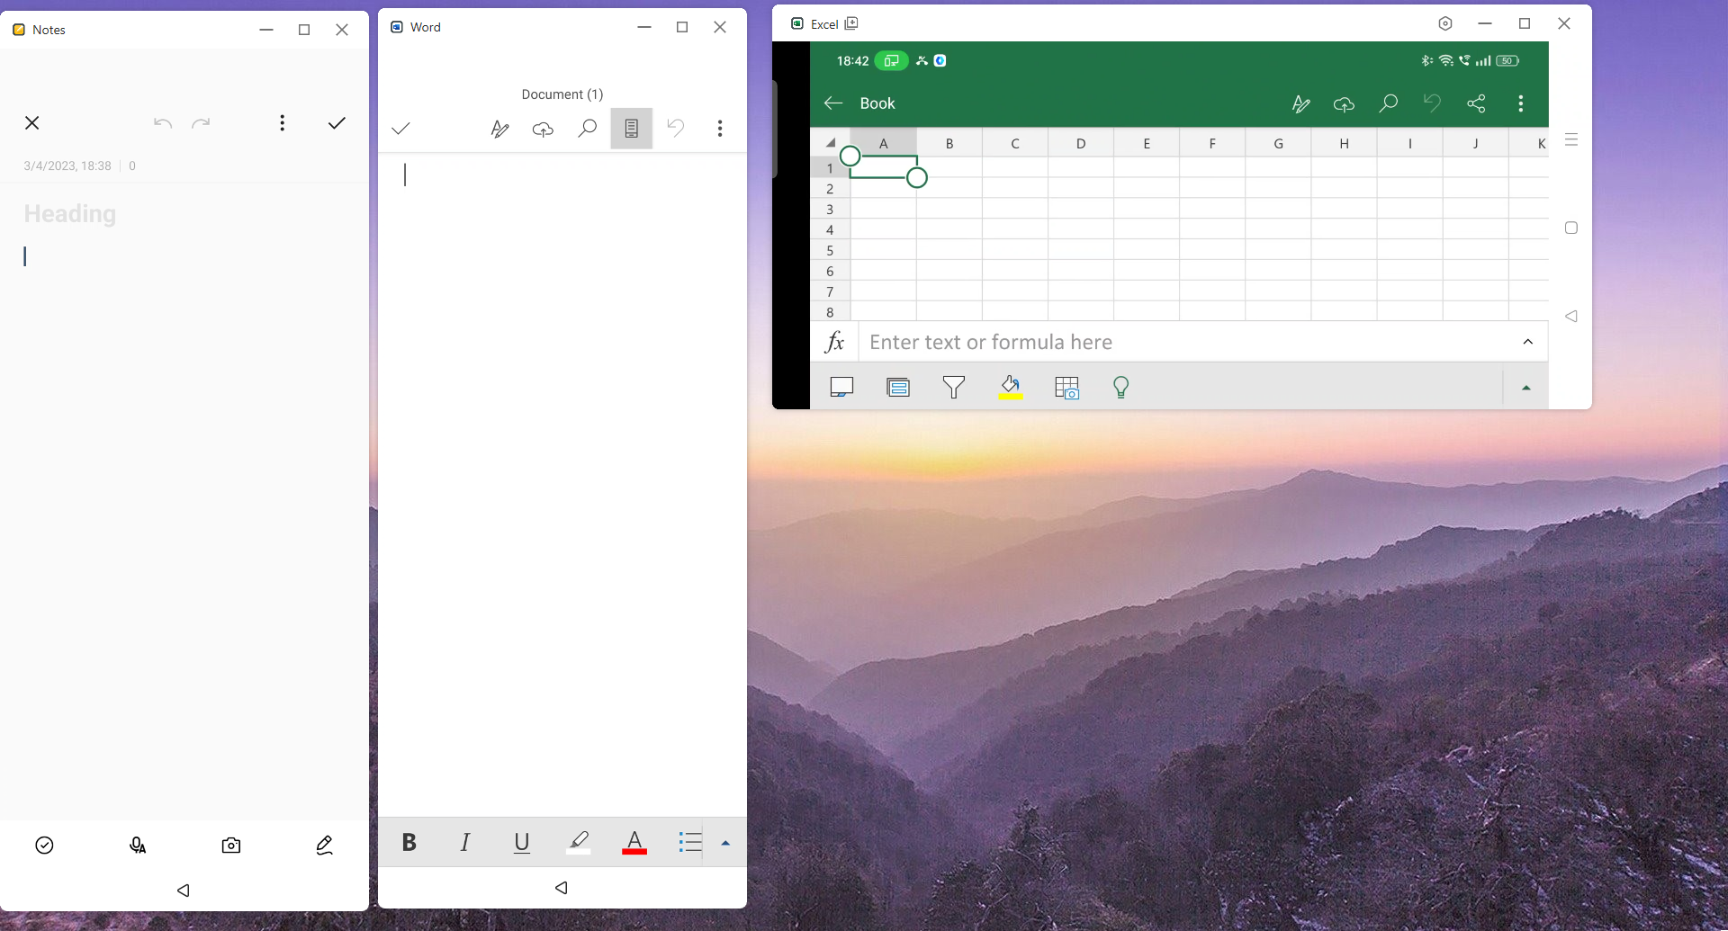
Task: Click the cloud save icon in Word
Action: 543,129
